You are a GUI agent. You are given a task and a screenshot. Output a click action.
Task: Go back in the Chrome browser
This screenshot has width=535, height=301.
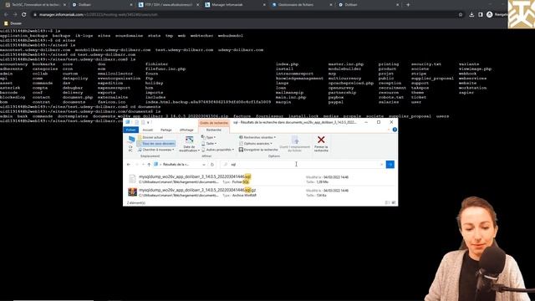(6, 15)
